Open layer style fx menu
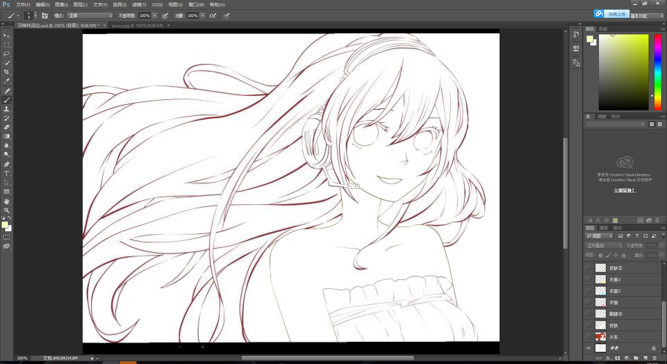This screenshot has width=667, height=364. pyautogui.click(x=608, y=358)
